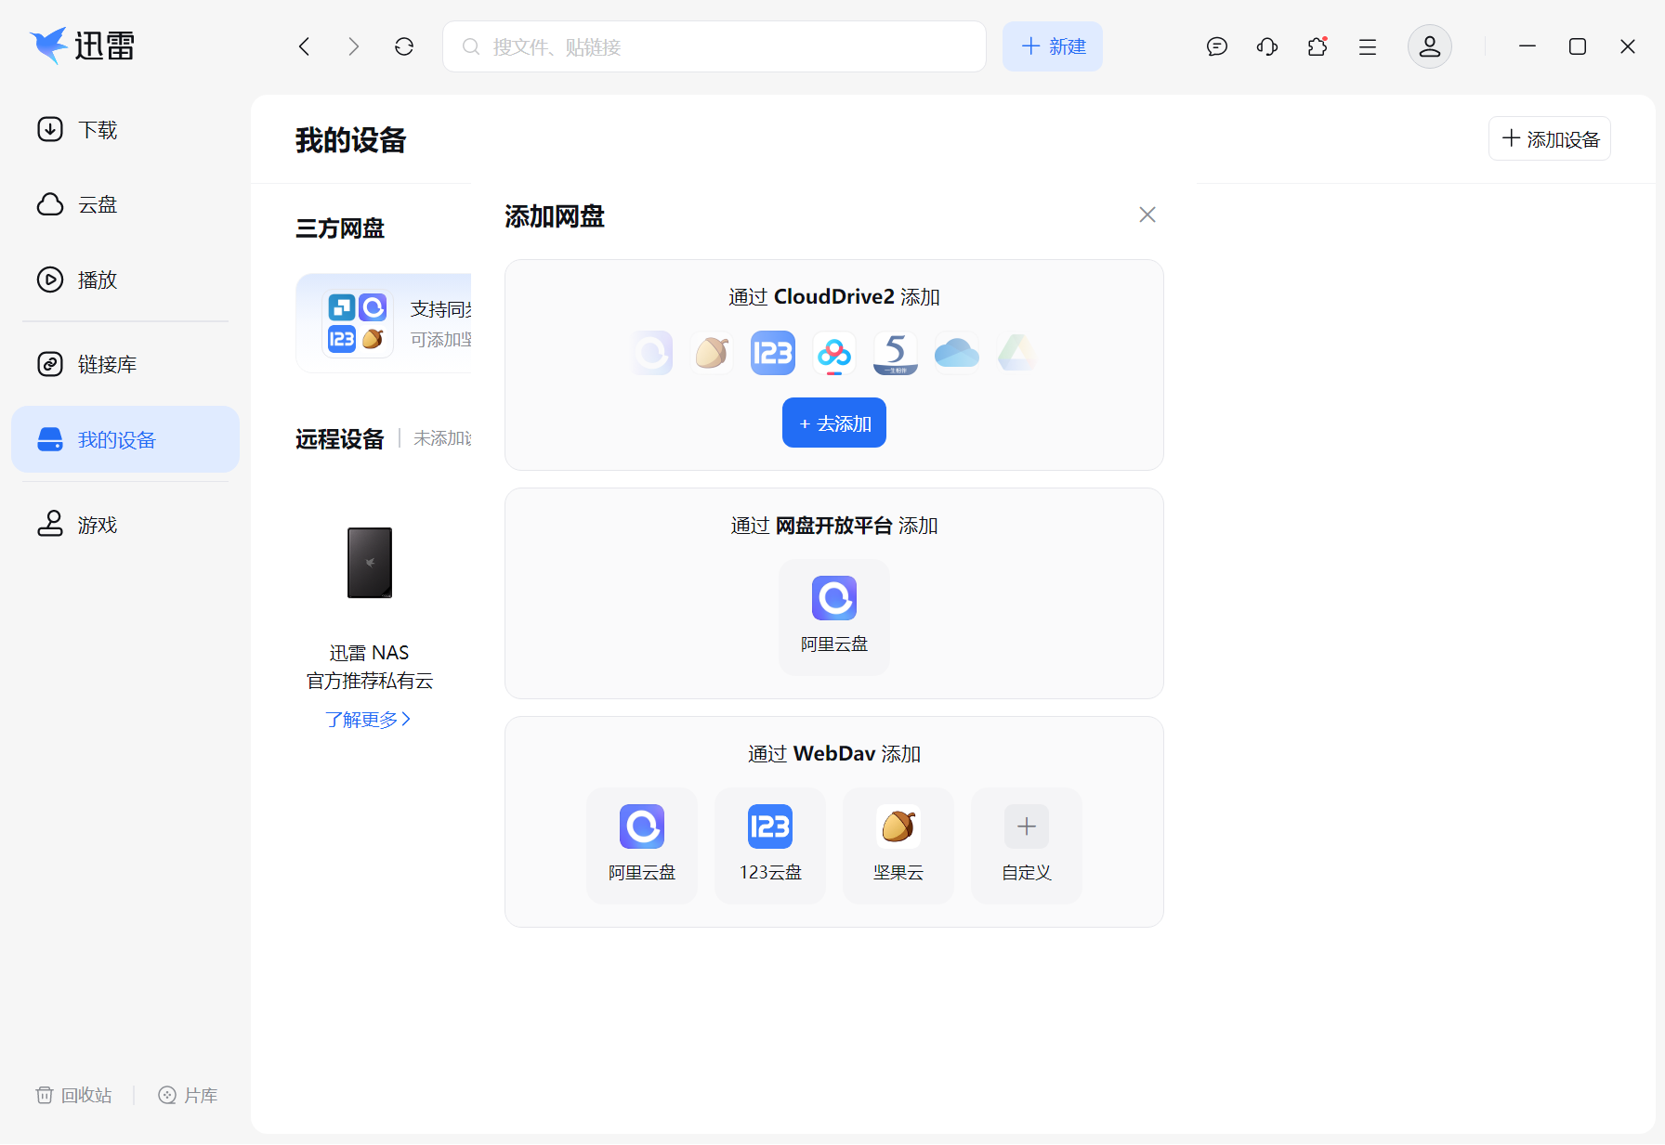Click the faded Aliyun icon under CloudDrive2

coord(652,353)
